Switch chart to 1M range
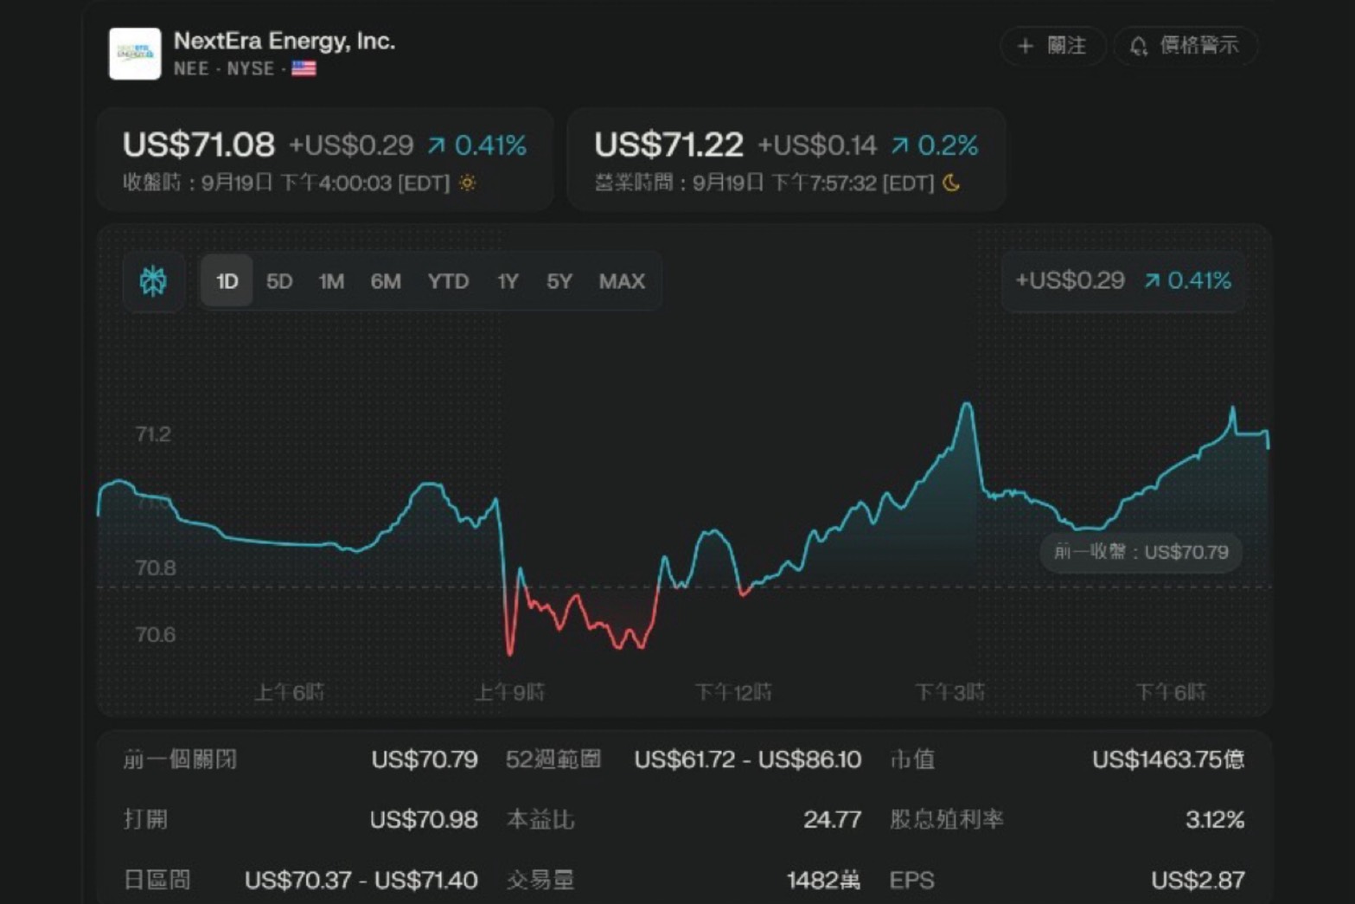1355x904 pixels. click(331, 281)
